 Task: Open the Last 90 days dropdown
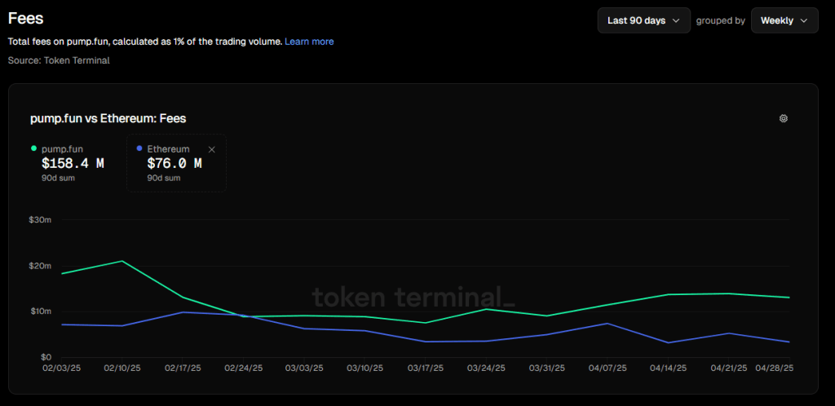pos(644,20)
